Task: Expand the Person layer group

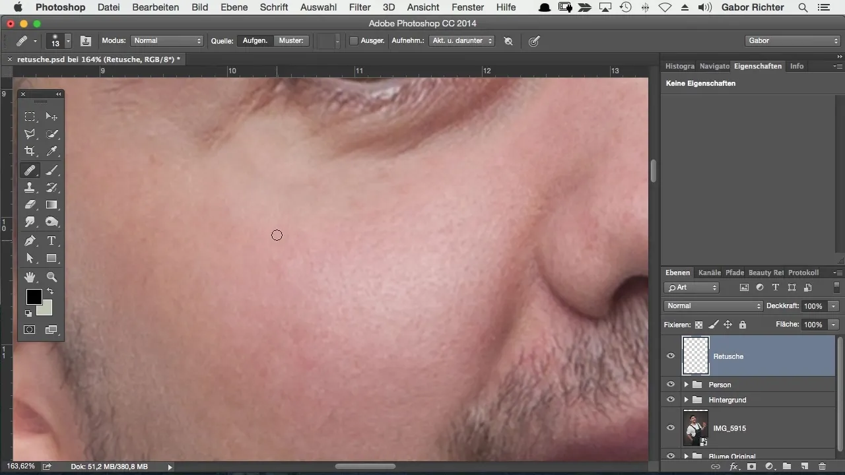Action: tap(686, 385)
